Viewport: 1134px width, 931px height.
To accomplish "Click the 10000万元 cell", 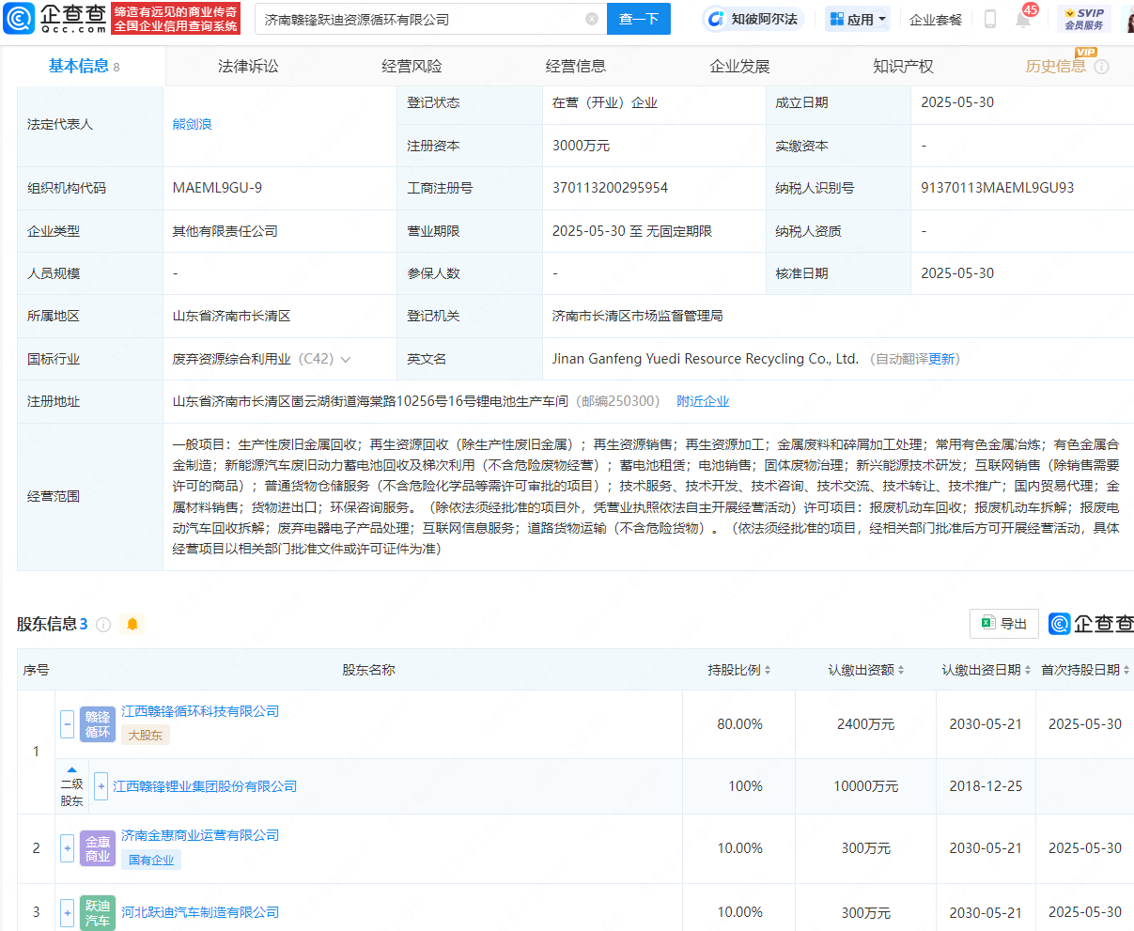I will pyautogui.click(x=866, y=786).
